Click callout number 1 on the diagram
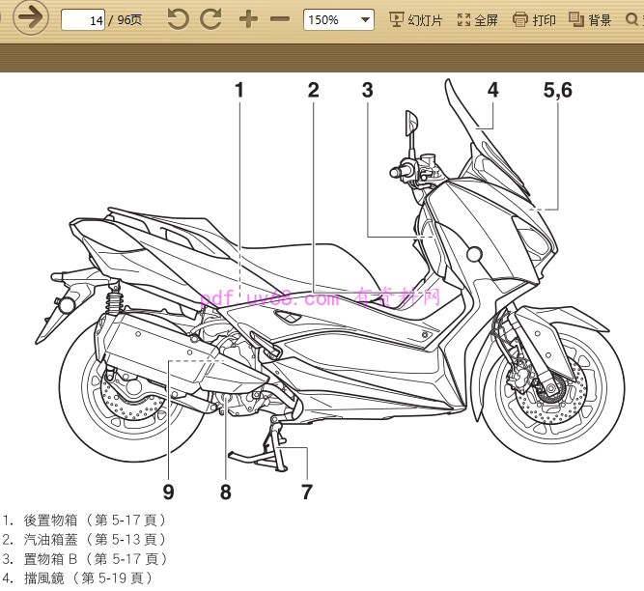The height and width of the screenshot is (591, 644). (239, 91)
